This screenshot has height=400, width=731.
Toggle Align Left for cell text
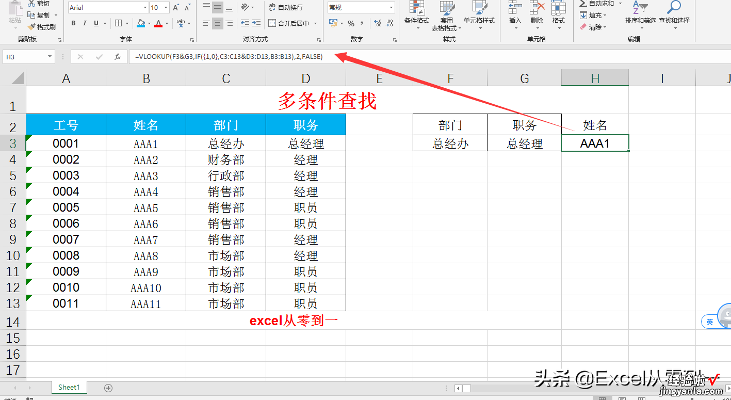pyautogui.click(x=206, y=23)
